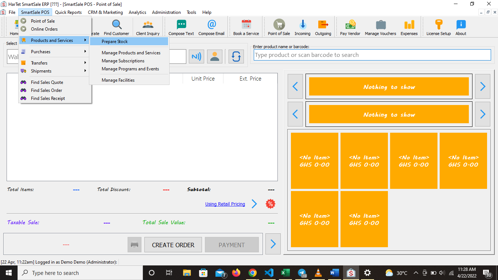Open the Administration menu

[x=166, y=12]
